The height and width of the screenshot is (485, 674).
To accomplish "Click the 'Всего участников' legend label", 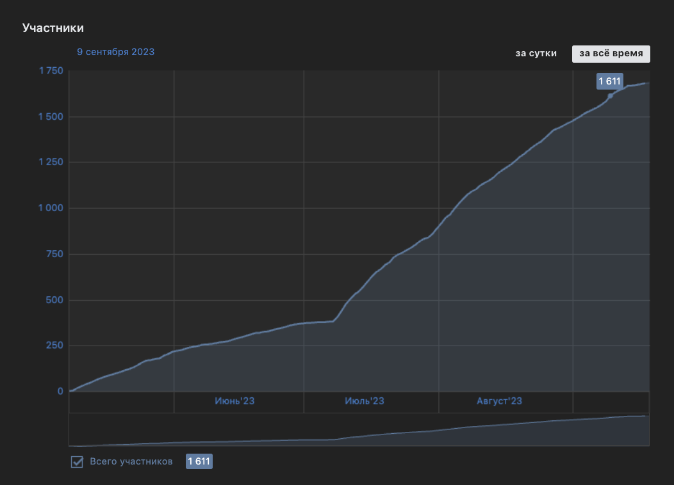I will point(131,461).
